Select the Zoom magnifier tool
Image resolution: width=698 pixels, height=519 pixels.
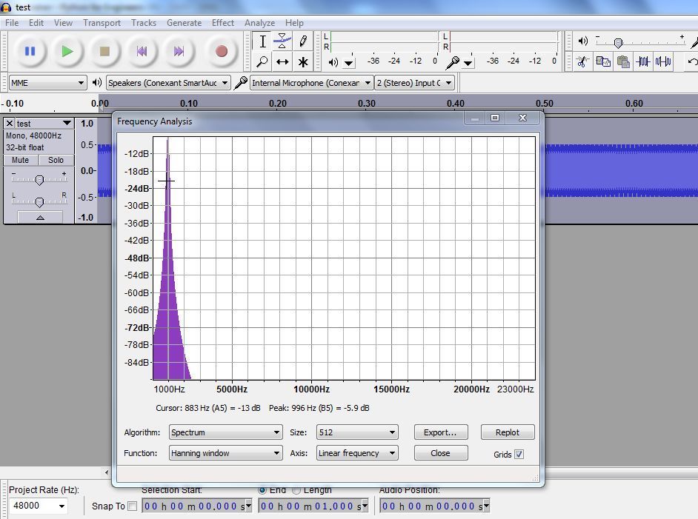(x=262, y=61)
